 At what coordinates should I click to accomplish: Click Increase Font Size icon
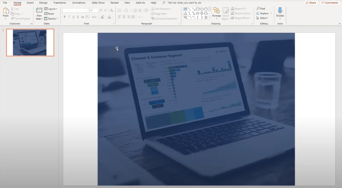(101, 10)
